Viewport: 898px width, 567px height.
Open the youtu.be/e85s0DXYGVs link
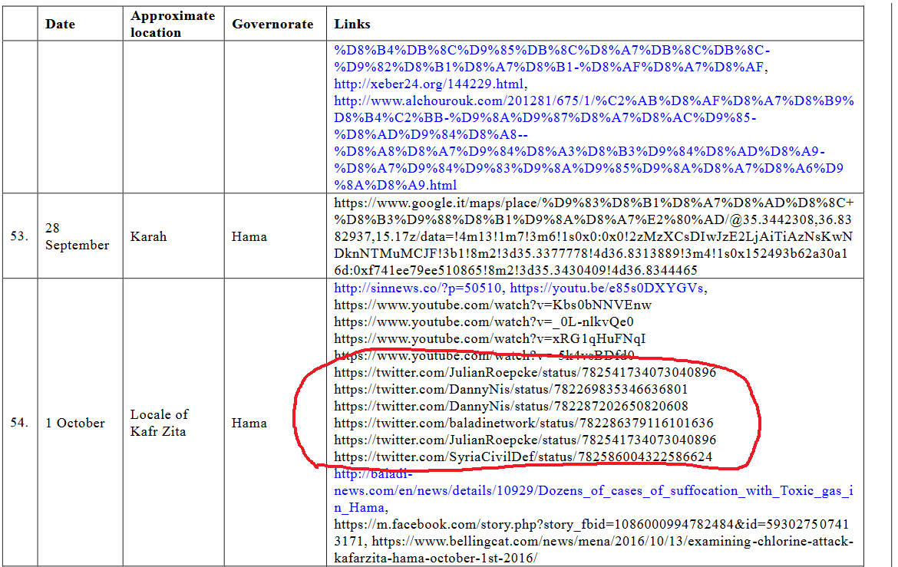pyautogui.click(x=606, y=288)
